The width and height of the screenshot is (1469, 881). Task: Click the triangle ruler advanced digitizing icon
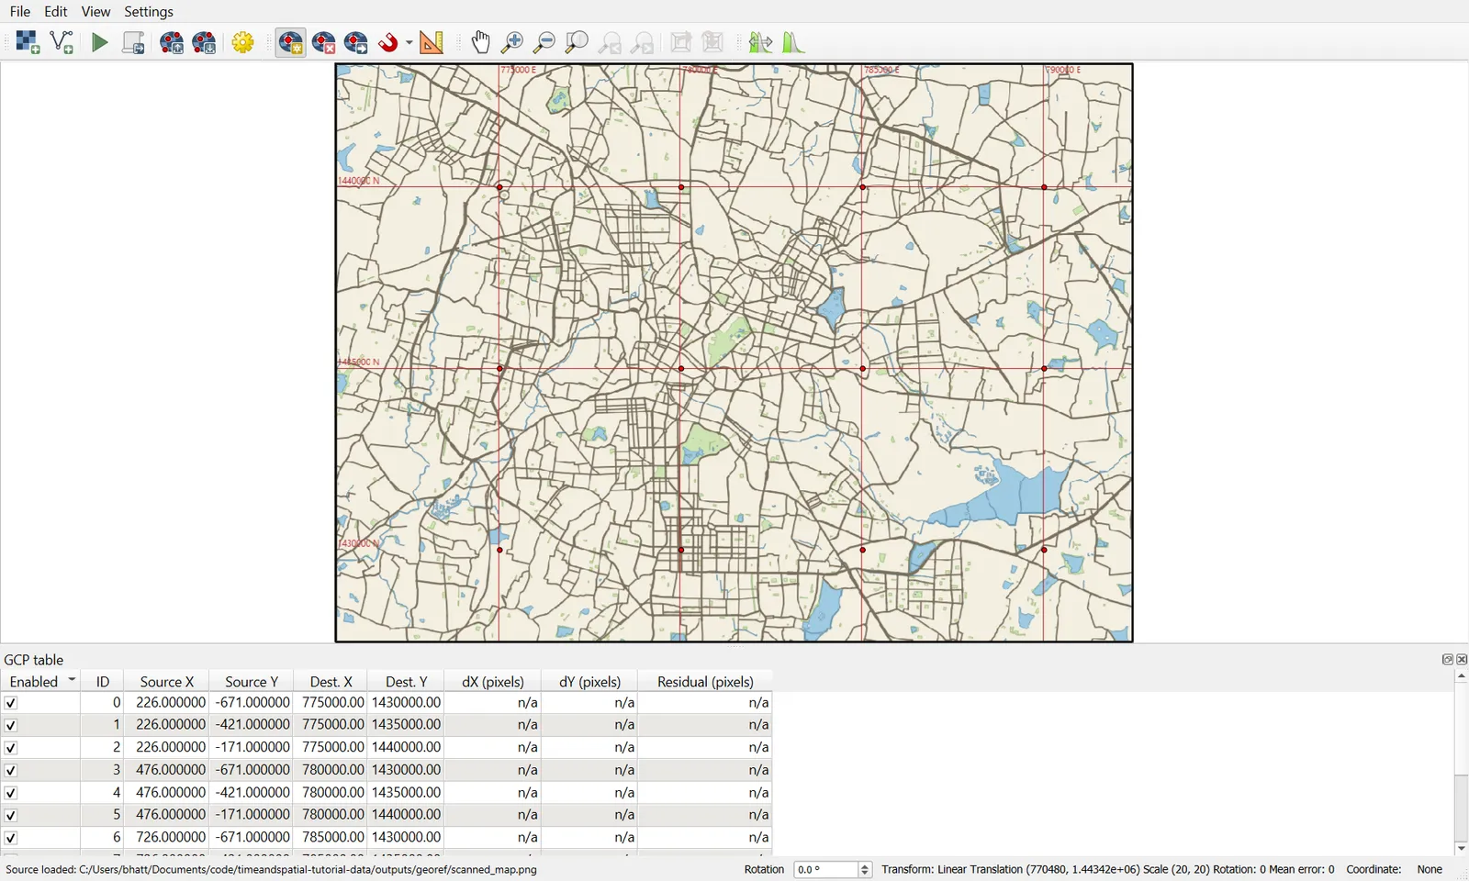[x=432, y=42]
